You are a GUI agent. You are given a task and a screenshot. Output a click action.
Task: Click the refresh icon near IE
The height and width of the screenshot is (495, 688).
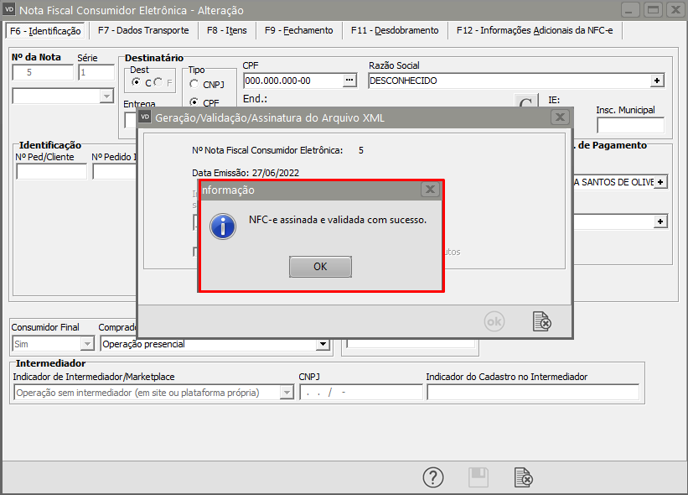(x=525, y=101)
